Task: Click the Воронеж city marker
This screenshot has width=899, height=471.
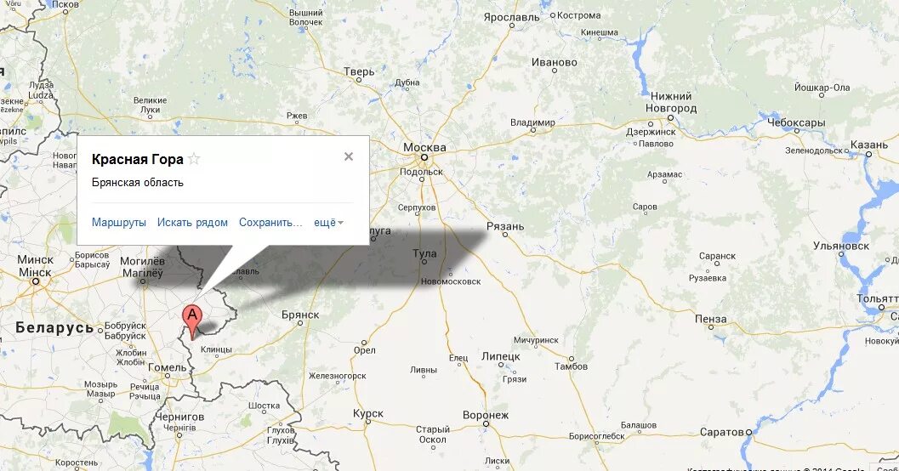Action: pyautogui.click(x=486, y=424)
